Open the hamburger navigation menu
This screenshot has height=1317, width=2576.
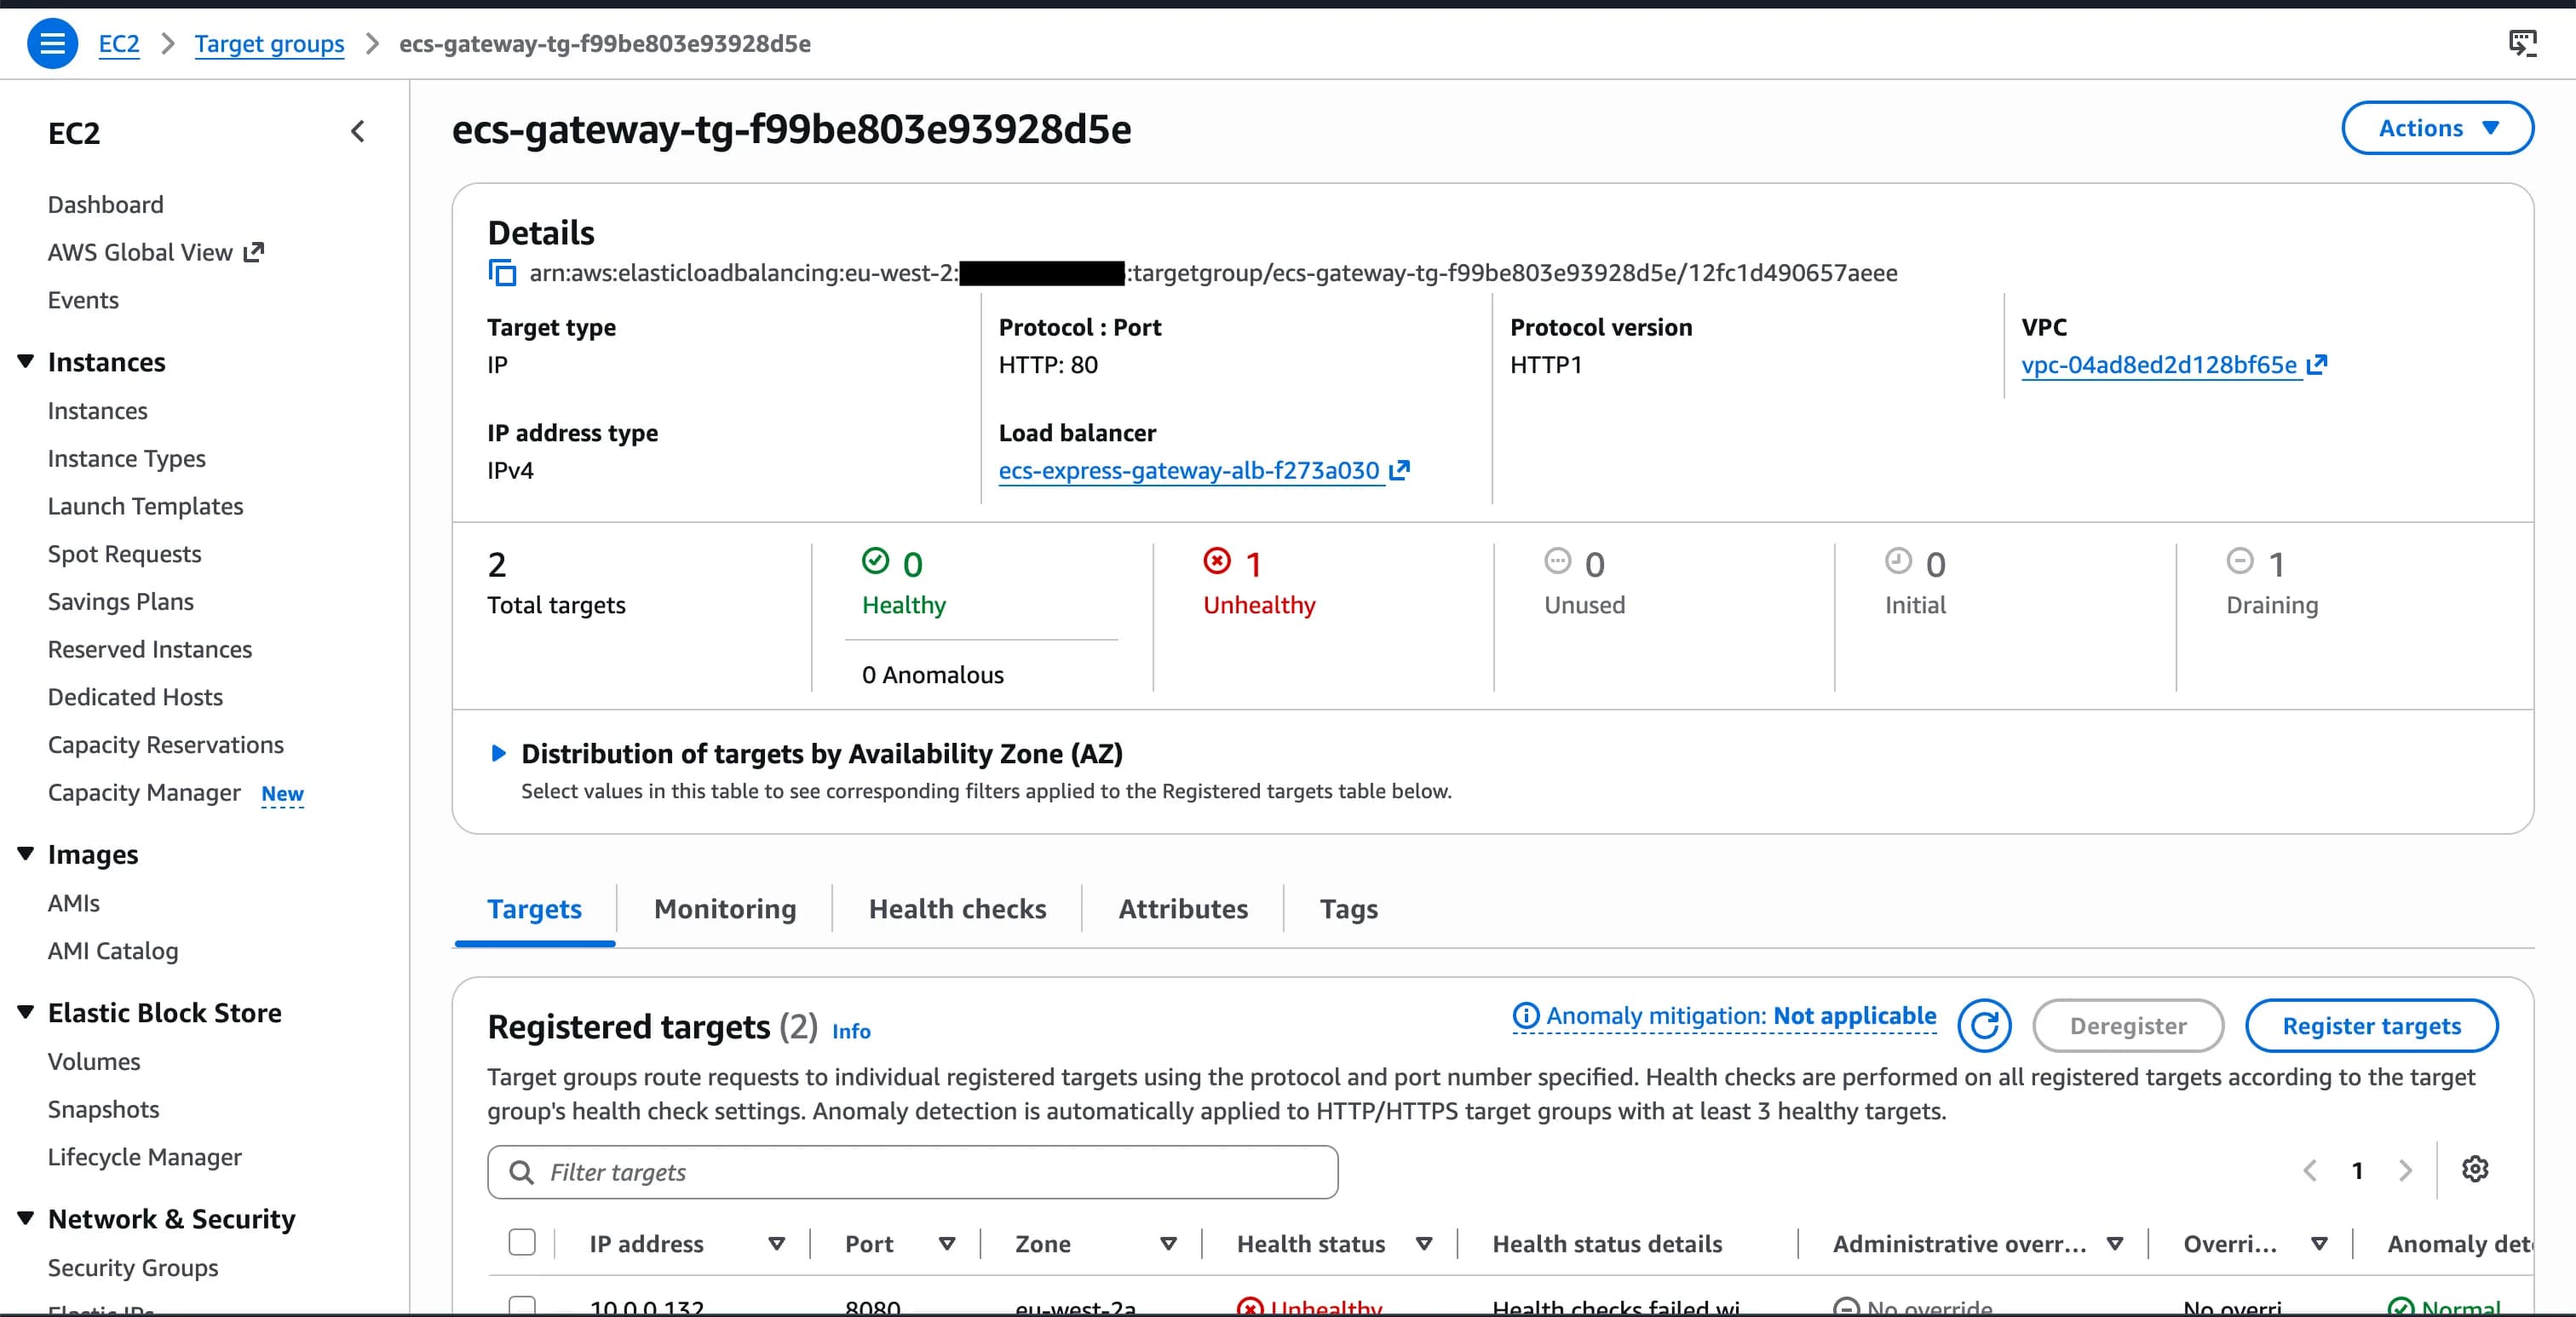pyautogui.click(x=52, y=44)
